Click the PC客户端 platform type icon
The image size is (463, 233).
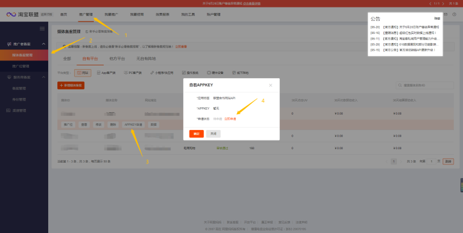click(126, 73)
